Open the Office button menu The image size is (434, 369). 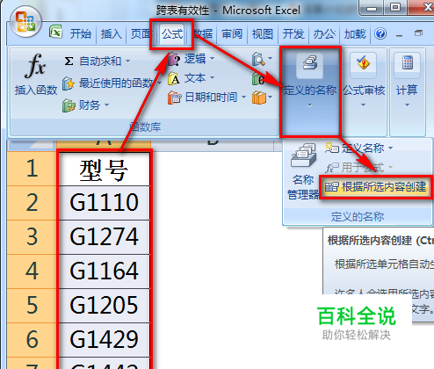(x=25, y=22)
